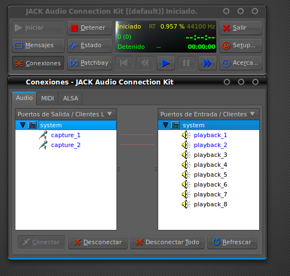Click the speaker icon of playback_8
Viewport: 290px width, 276px height.
(186, 205)
